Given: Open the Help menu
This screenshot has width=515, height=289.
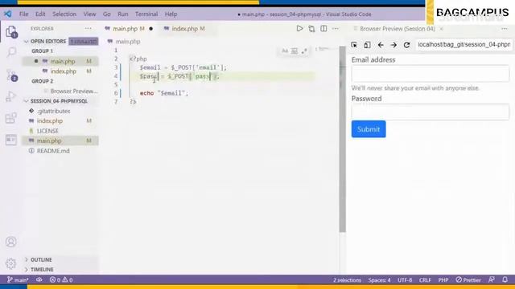Looking at the screenshot, I should [171, 14].
